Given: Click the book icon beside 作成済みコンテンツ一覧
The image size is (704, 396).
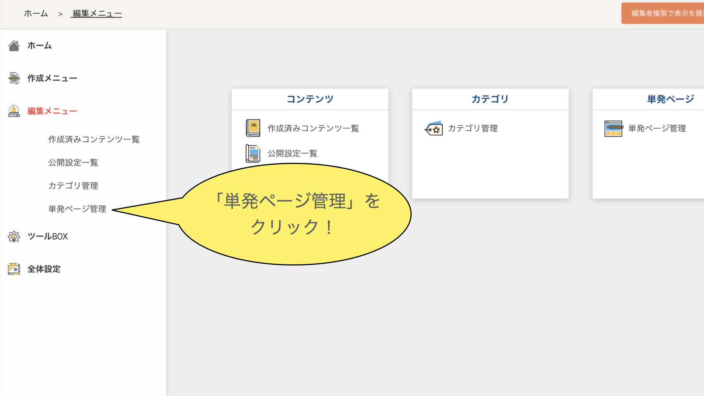Looking at the screenshot, I should click(x=253, y=128).
